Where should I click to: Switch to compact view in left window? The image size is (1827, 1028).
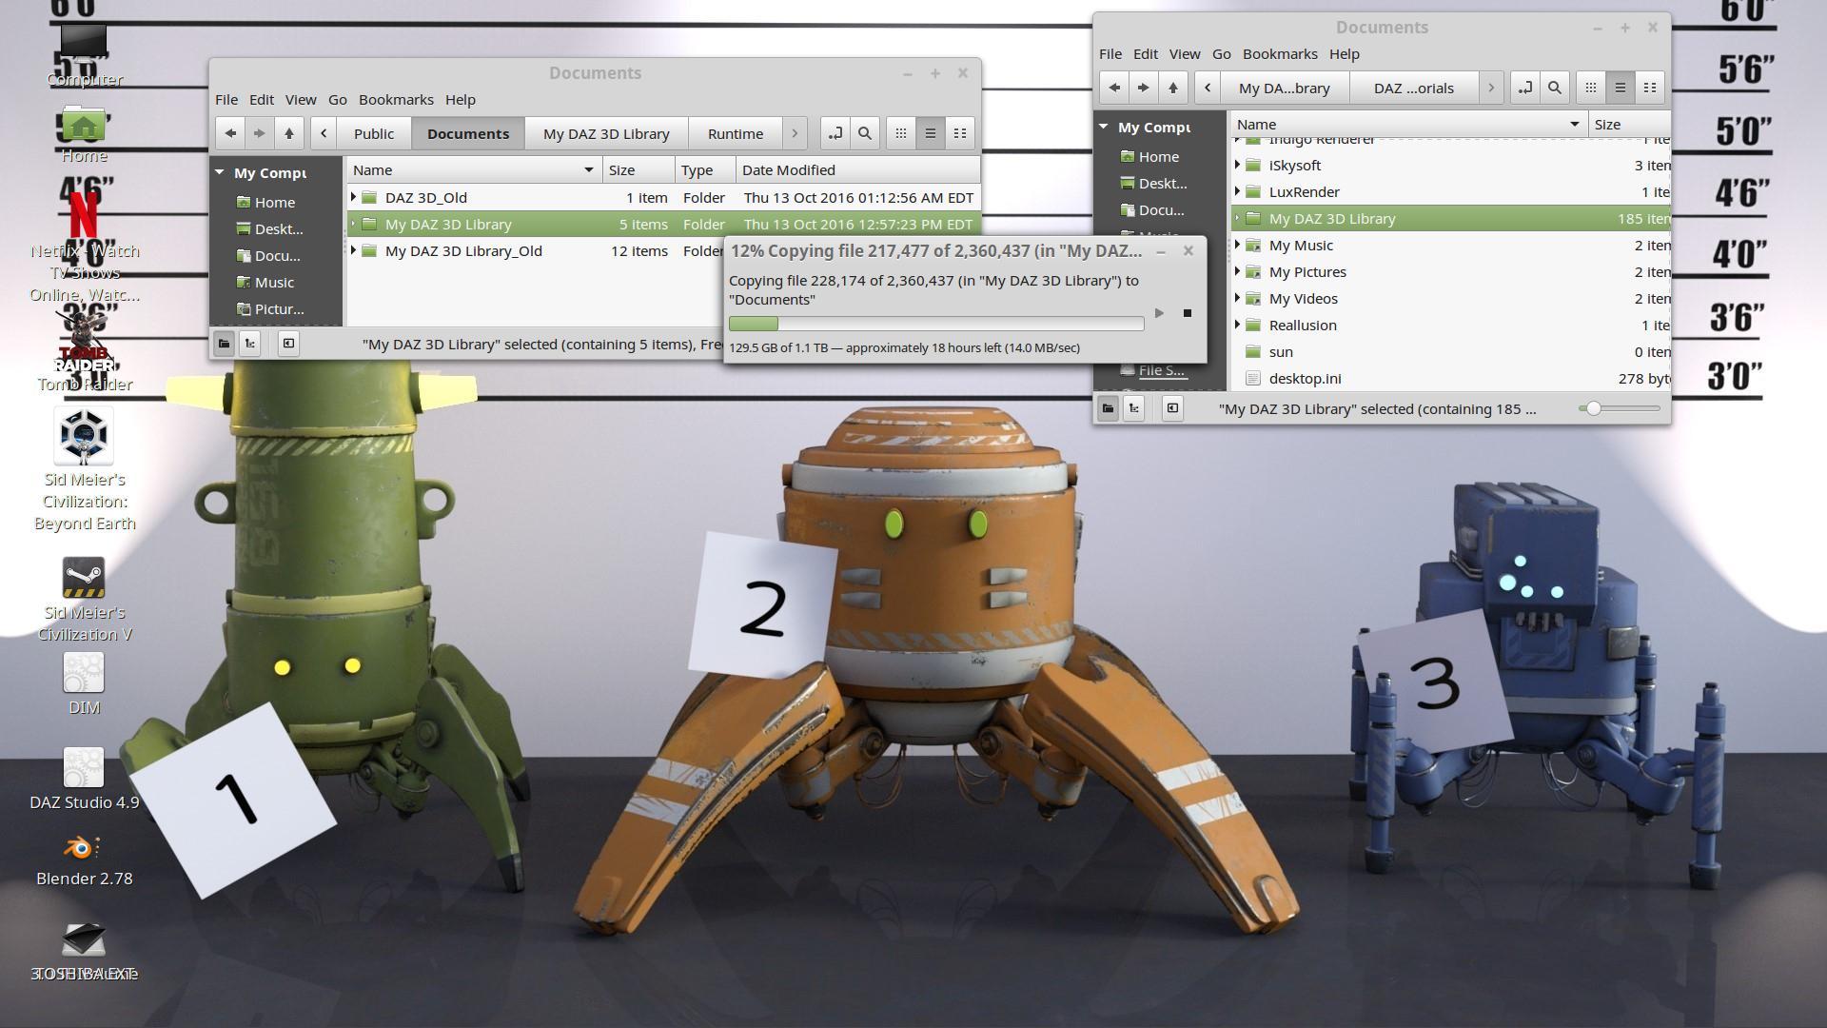point(960,133)
